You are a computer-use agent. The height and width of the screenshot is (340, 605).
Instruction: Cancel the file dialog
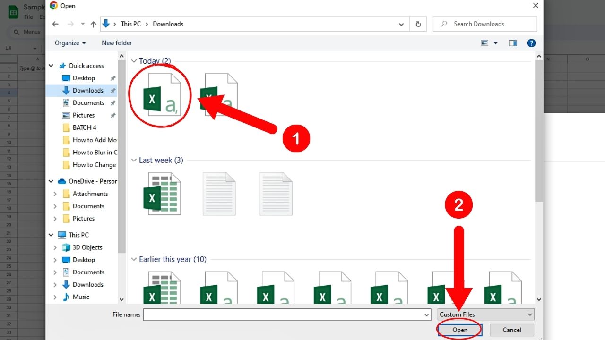(511, 330)
